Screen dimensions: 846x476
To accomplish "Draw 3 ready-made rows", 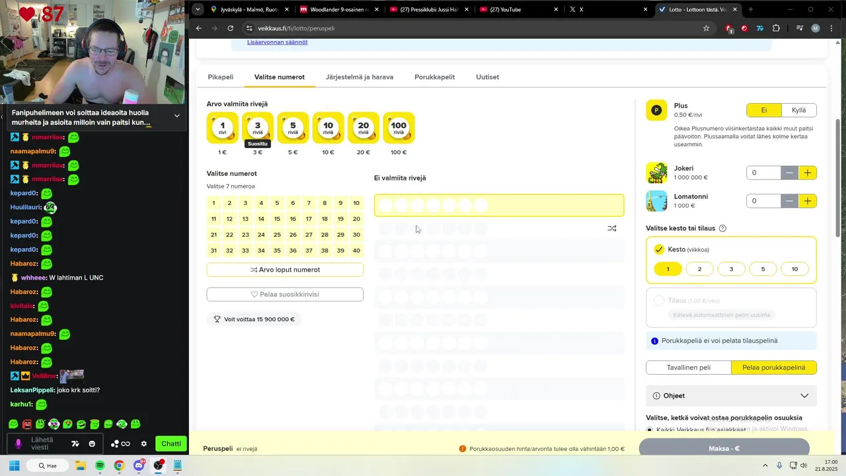I will (x=258, y=128).
